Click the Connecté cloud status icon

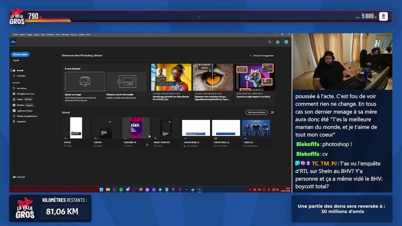(14, 177)
